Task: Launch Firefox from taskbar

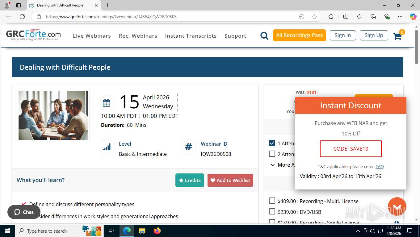Action: (157, 231)
